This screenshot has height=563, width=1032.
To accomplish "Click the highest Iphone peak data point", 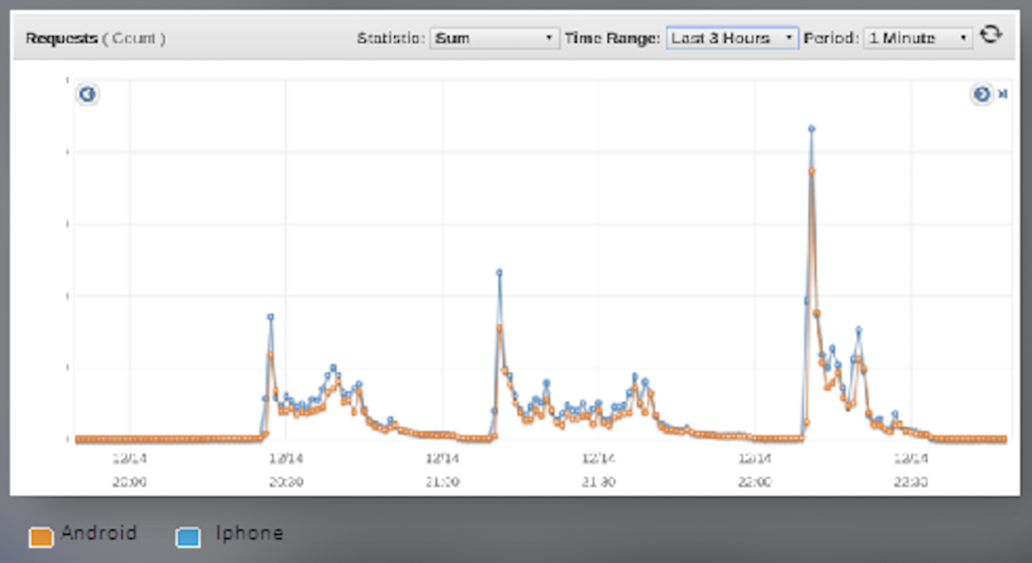I will coord(812,128).
